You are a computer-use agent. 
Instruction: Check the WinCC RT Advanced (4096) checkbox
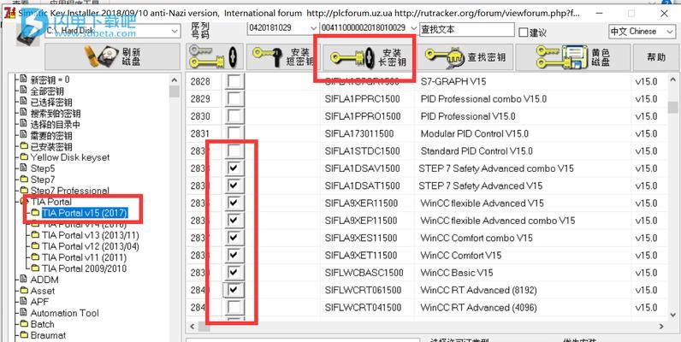pyautogui.click(x=234, y=307)
